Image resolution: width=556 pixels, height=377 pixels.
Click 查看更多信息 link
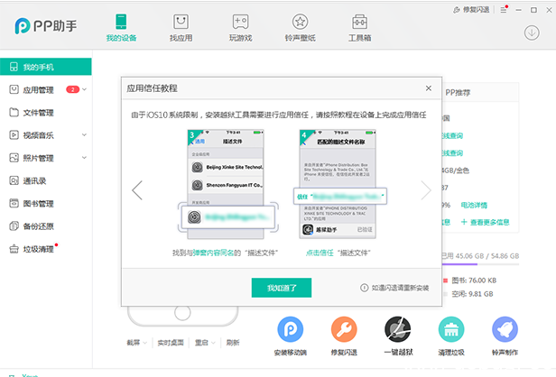pyautogui.click(x=485, y=222)
